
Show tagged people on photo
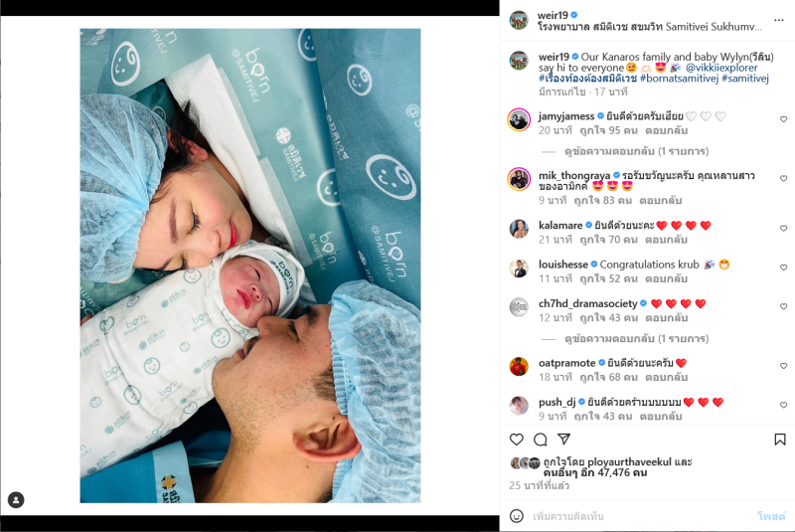16,500
